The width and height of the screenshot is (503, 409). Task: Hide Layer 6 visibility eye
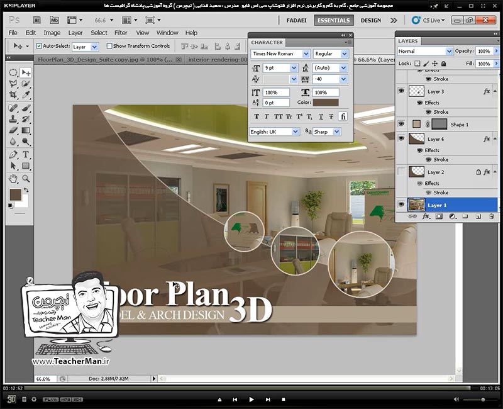tap(401, 138)
